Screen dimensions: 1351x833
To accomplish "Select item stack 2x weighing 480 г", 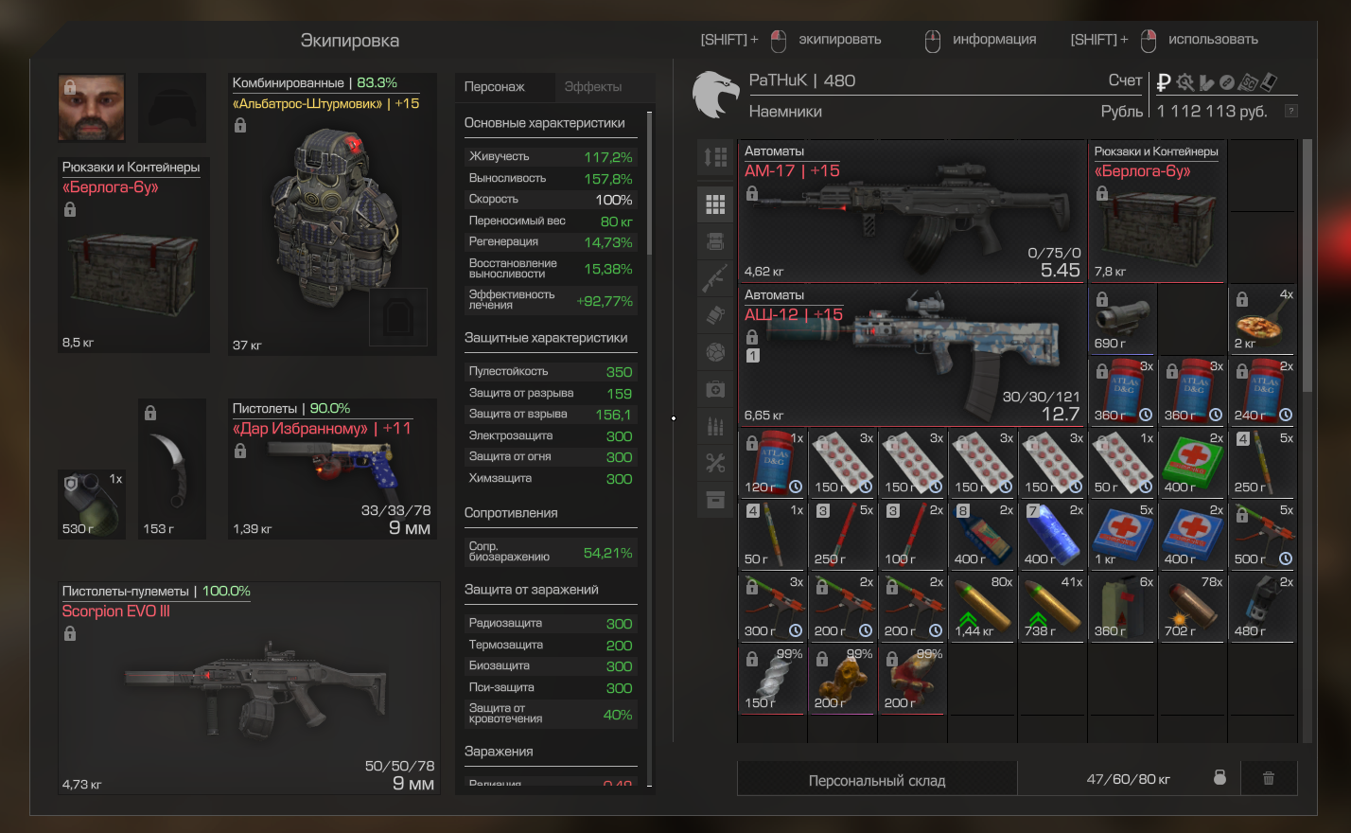I will [1262, 607].
